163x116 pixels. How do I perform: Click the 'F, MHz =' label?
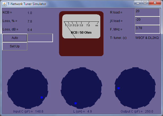click(116, 29)
